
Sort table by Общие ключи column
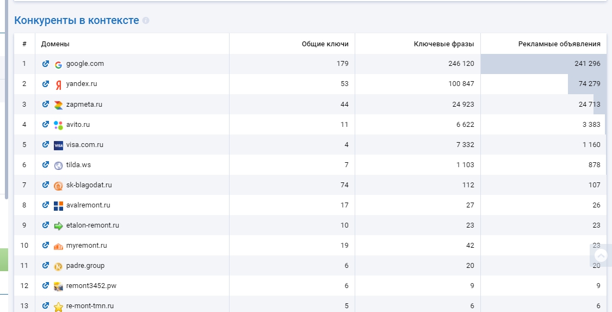click(x=325, y=44)
